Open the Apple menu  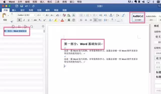(4, 2)
